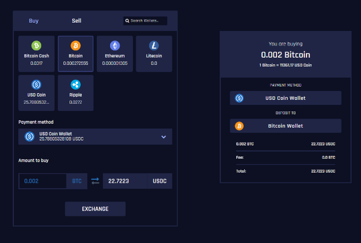The height and width of the screenshot is (243, 361).
Task: Click the payment wallet balance 25.78805326108 USDC
Action: (61, 139)
